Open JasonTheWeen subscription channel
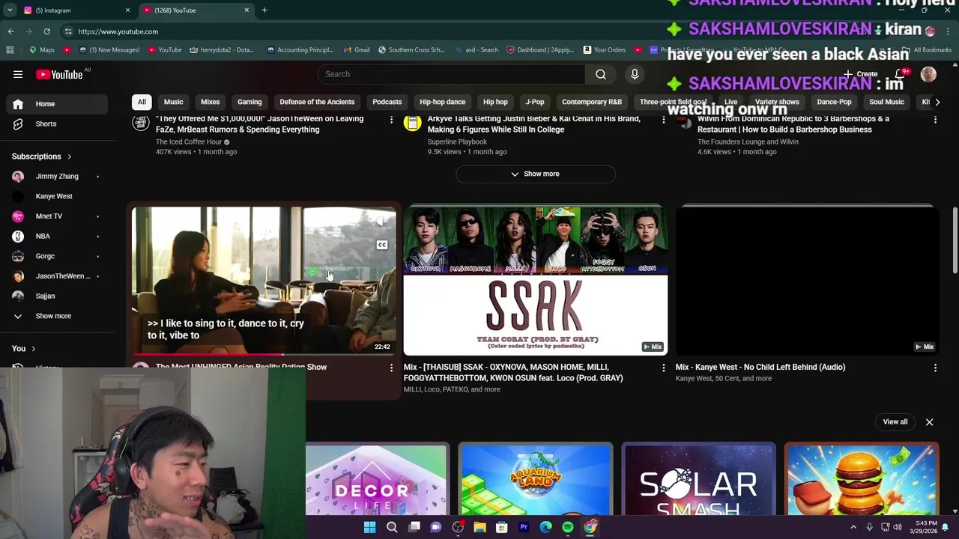 point(58,276)
